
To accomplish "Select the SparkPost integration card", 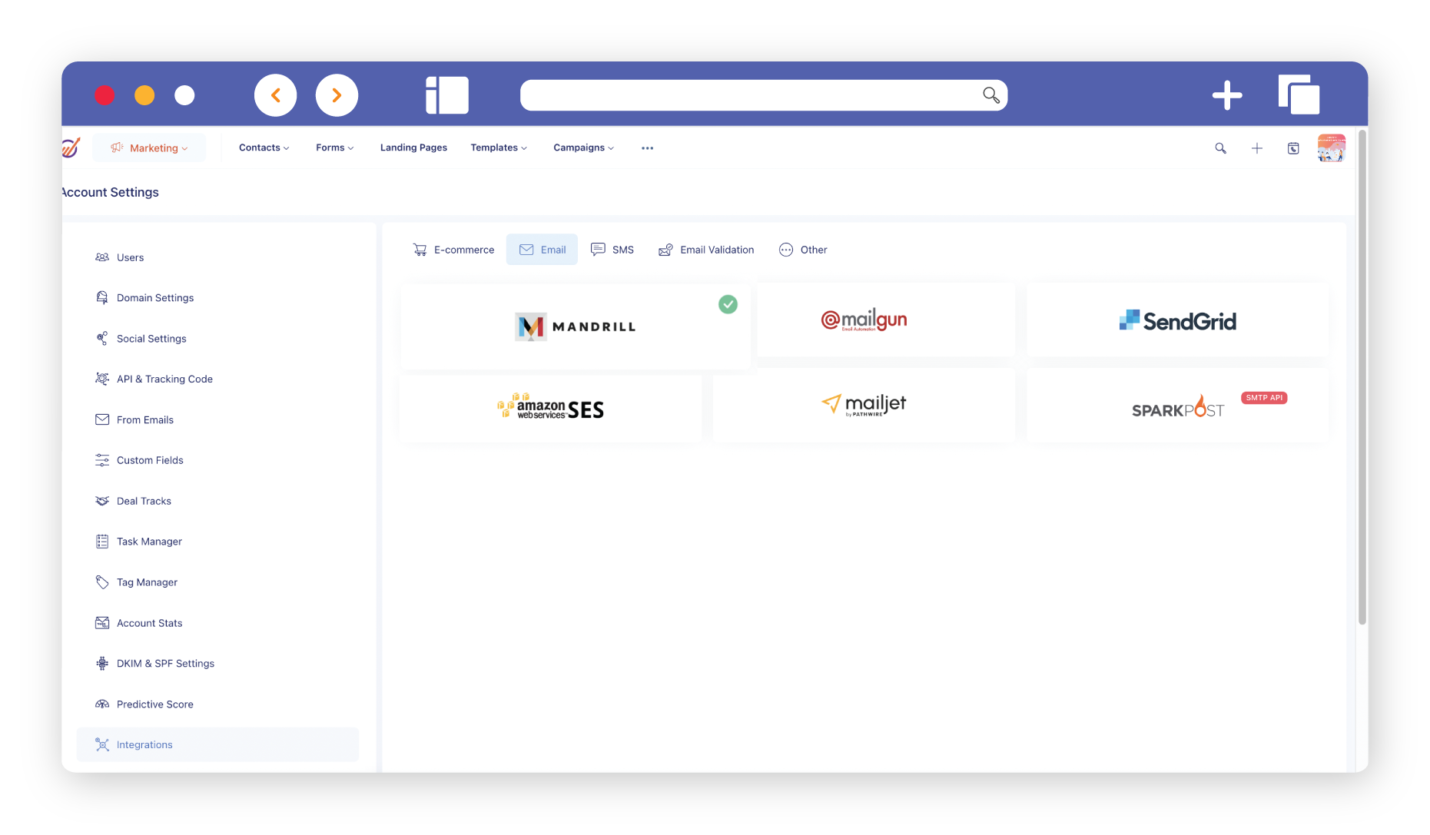I will tap(1177, 405).
